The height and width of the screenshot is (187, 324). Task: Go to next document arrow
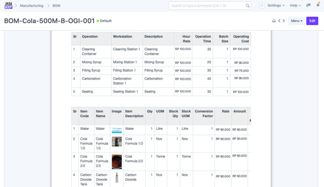click(284, 21)
